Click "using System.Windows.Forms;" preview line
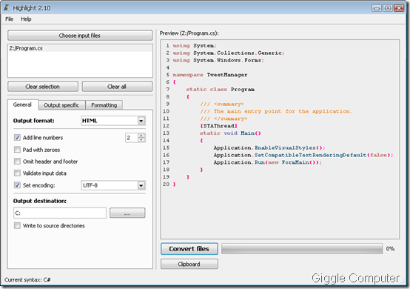Image resolution: width=410 pixels, height=289 pixels. 218,60
